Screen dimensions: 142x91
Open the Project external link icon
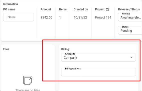pyautogui.click(x=108, y=9)
